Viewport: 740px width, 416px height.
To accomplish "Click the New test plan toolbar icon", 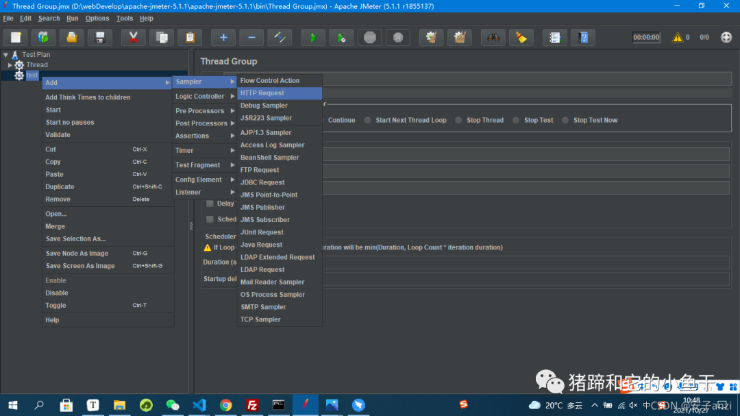I will [x=16, y=37].
